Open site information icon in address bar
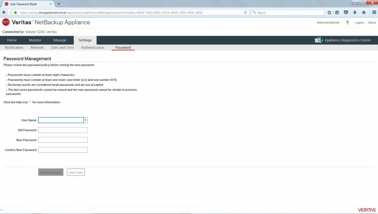The image size is (378, 214). pyautogui.click(x=11, y=12)
